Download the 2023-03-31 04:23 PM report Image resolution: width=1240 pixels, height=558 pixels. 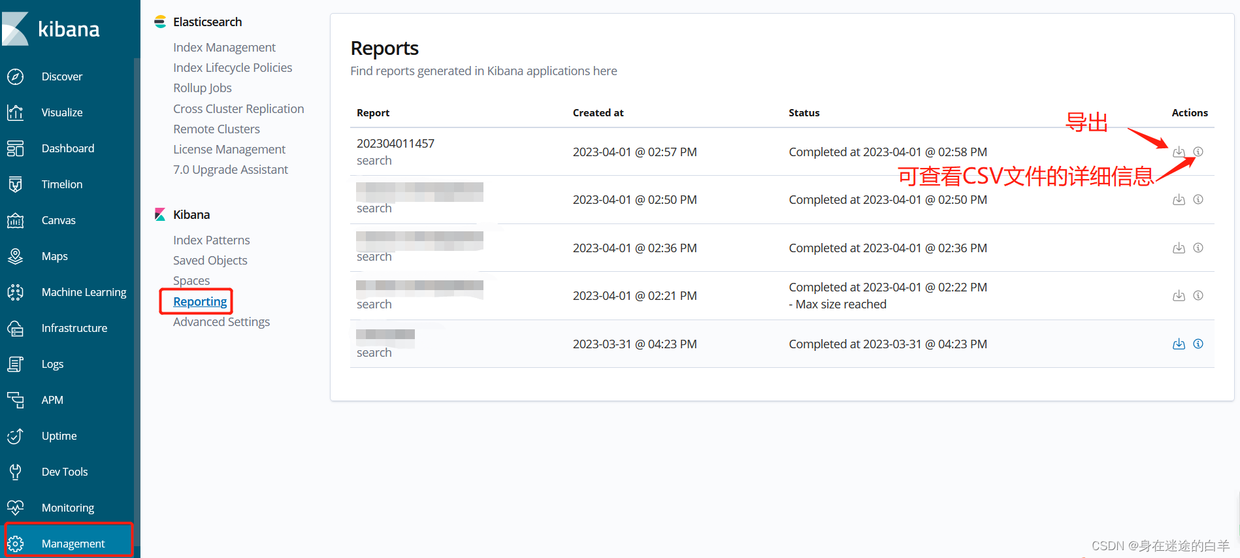click(x=1179, y=344)
